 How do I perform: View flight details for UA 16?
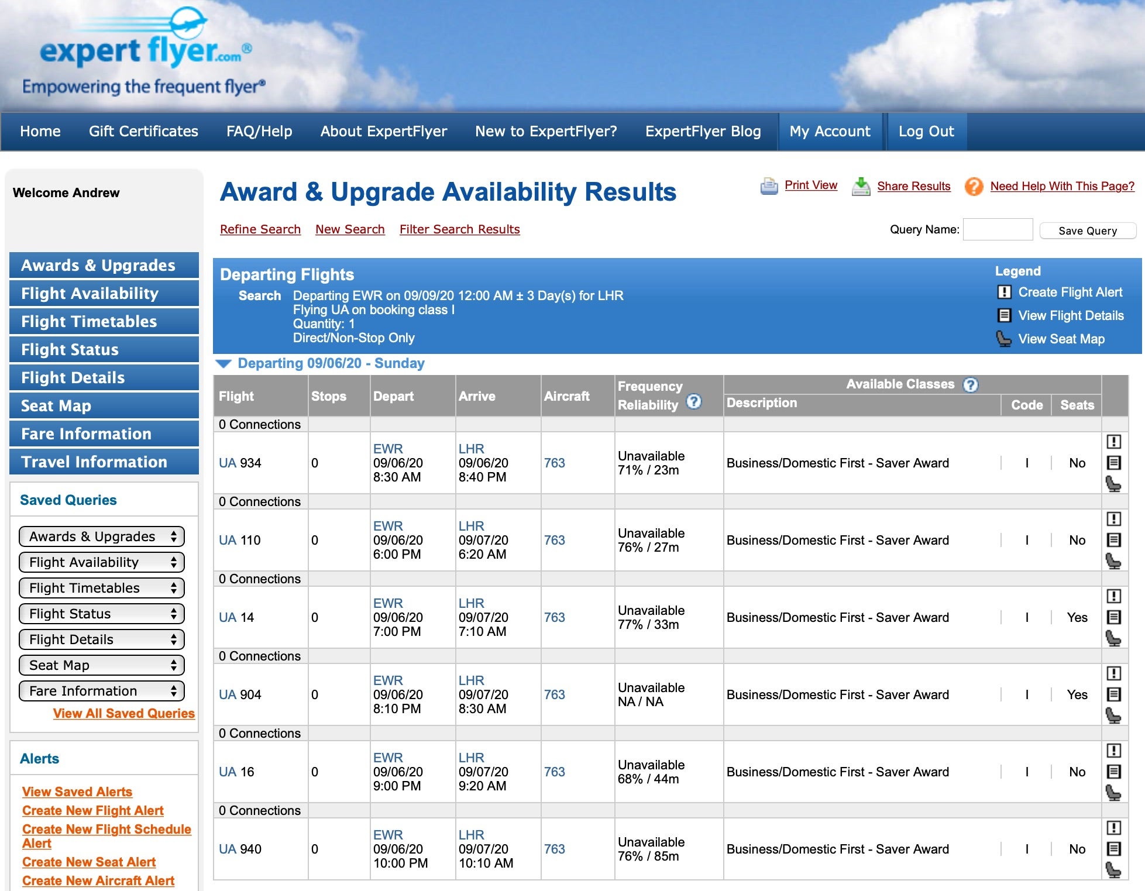tap(1113, 772)
